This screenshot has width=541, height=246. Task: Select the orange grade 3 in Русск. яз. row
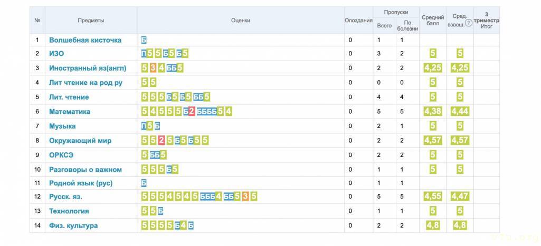click(245, 196)
